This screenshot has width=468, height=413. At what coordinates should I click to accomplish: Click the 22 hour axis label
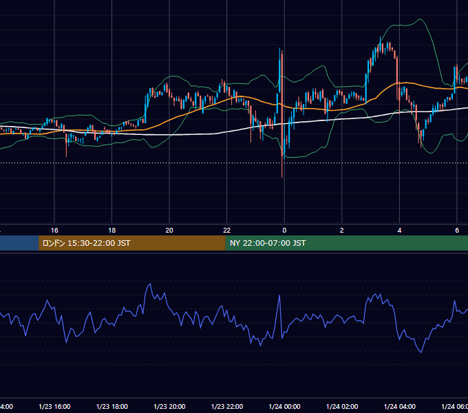227,231
